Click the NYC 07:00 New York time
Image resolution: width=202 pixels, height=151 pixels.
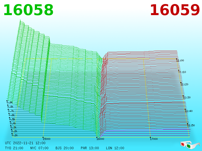click(39, 148)
